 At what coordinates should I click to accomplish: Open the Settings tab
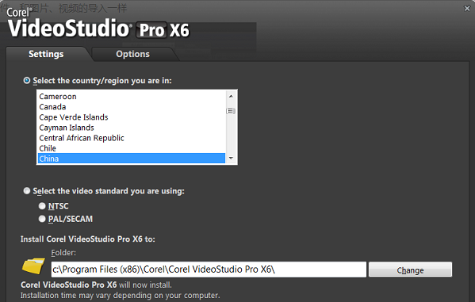[x=46, y=54]
